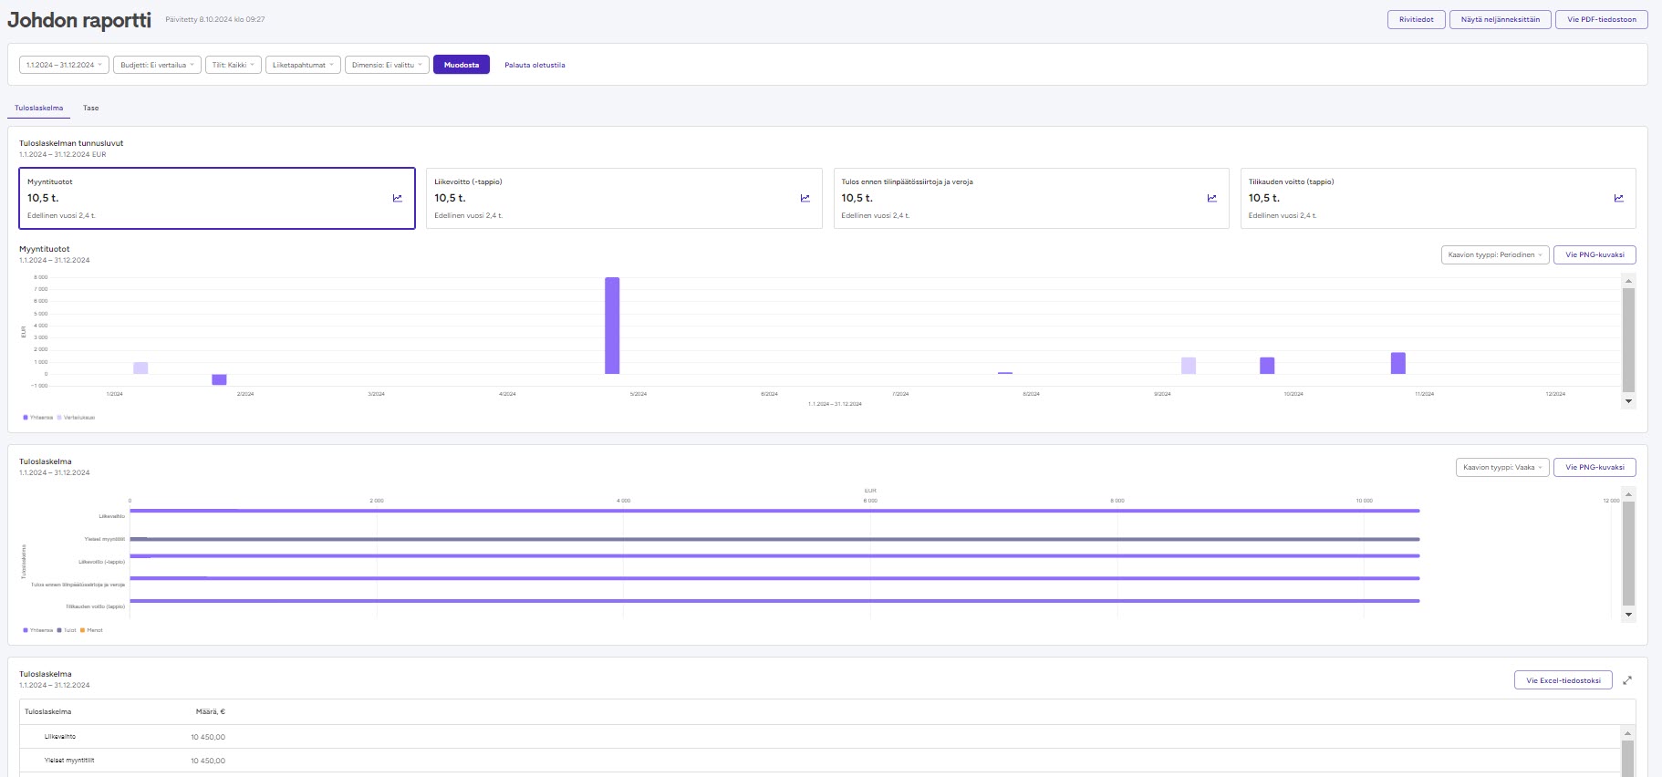Click Myyntituotot chart scrollbar thumb
This screenshot has width=1662, height=777.
tap(1628, 339)
